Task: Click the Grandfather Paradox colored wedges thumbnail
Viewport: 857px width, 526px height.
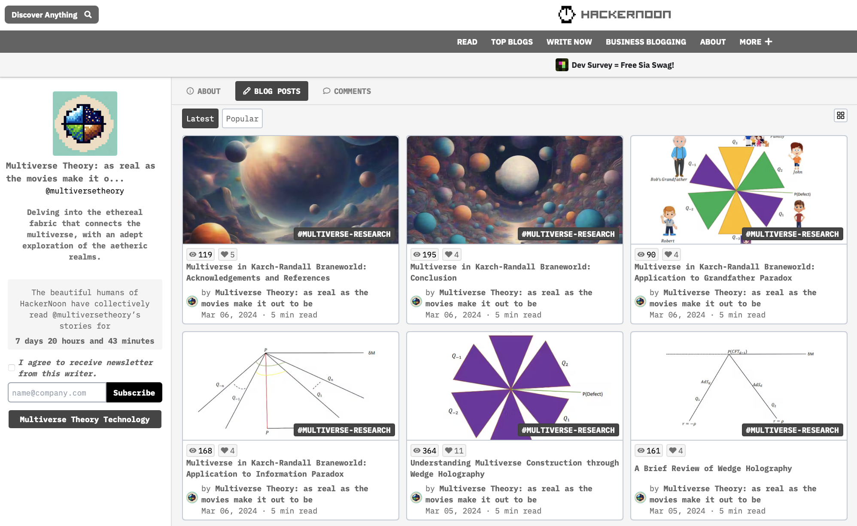Action: click(739, 190)
